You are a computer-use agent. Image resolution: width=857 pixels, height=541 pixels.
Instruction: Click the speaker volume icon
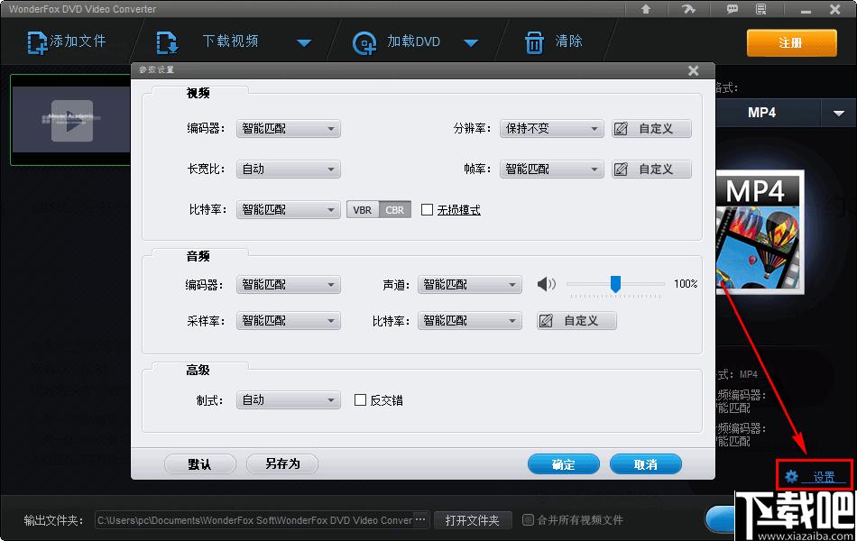pyautogui.click(x=546, y=284)
